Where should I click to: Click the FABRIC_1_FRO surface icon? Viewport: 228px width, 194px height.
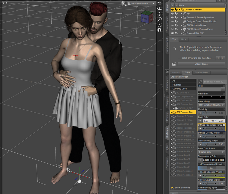(176, 108)
